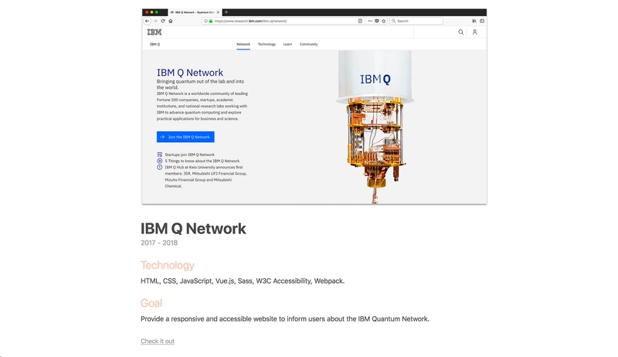Open the Community navigation tab
Viewport: 618px width, 357px height.
pyautogui.click(x=308, y=44)
